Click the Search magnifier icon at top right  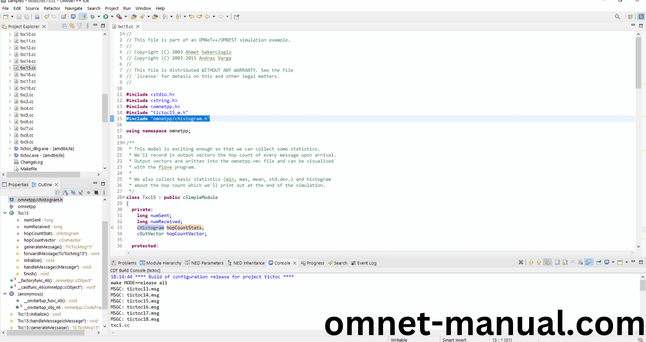(x=617, y=16)
